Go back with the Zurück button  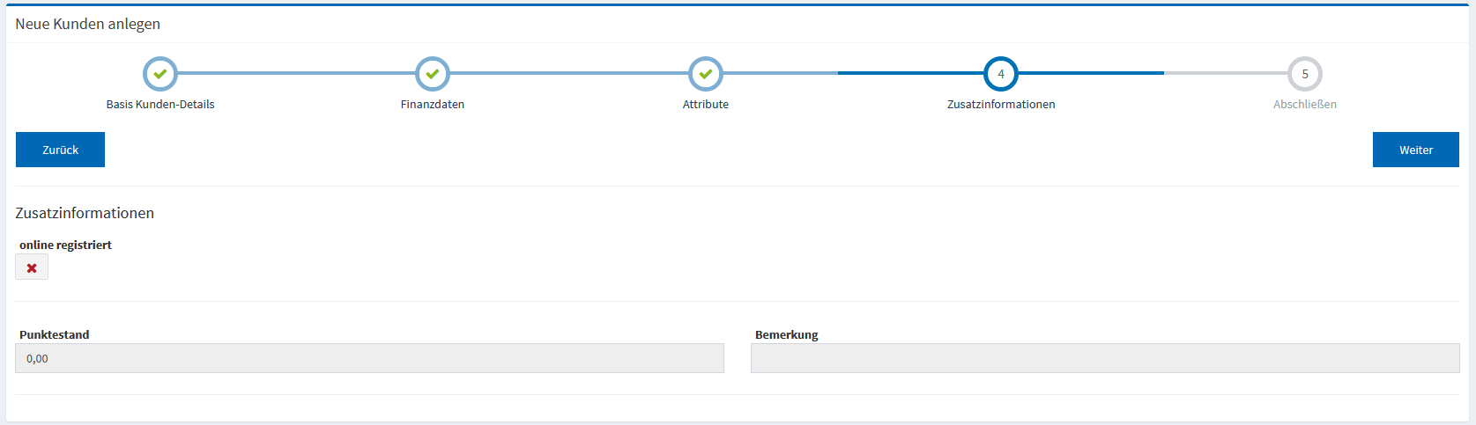[60, 150]
